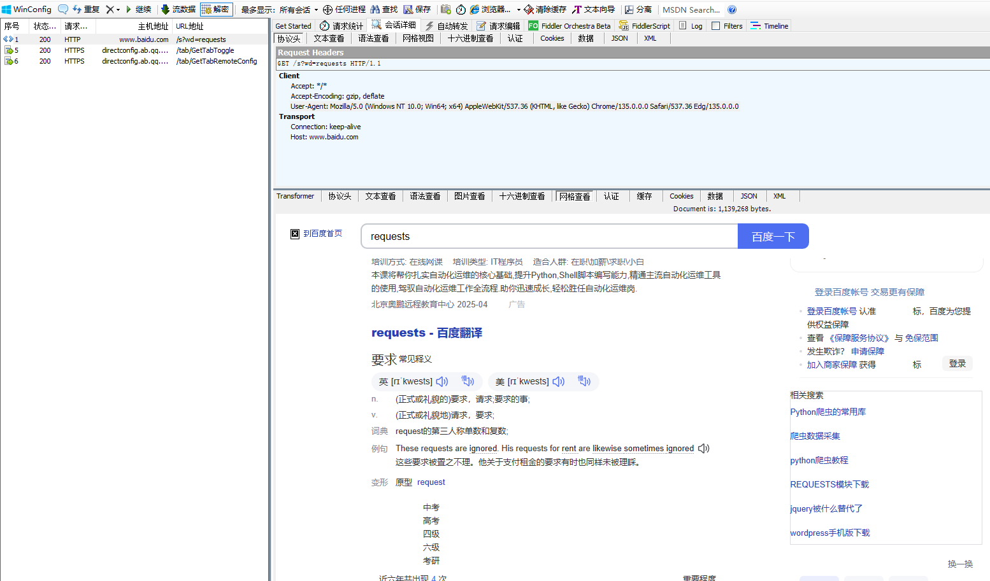Click the American follow-along reading icon
The height and width of the screenshot is (581, 990).
tap(585, 381)
